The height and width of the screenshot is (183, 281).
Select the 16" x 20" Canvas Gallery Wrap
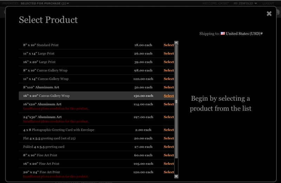[169, 96]
